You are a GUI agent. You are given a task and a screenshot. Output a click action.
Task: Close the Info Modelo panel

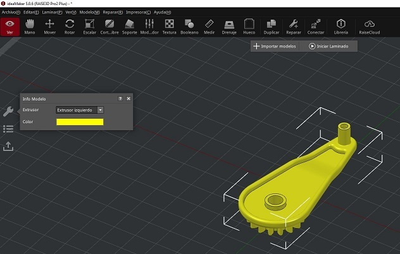point(128,99)
